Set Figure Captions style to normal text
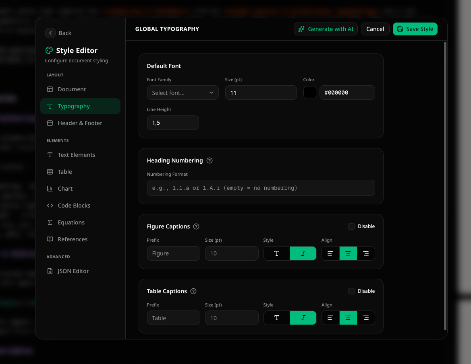The width and height of the screenshot is (471, 364). (x=277, y=253)
